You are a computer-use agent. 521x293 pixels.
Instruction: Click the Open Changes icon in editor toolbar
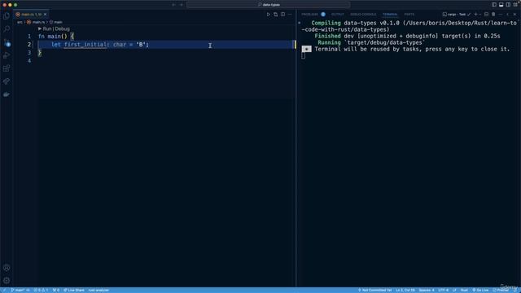point(276,15)
